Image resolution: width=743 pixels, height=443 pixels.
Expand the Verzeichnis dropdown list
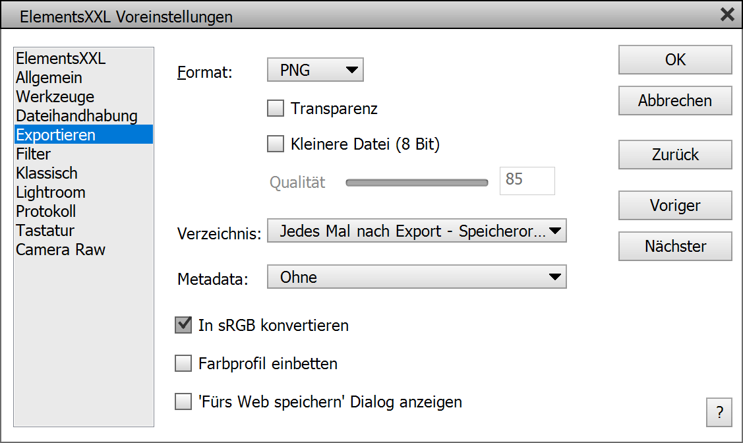tap(417, 231)
